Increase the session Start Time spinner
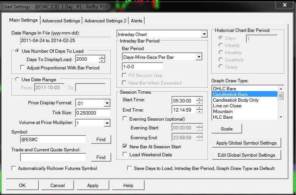The height and width of the screenshot is (195, 296). pyautogui.click(x=199, y=99)
